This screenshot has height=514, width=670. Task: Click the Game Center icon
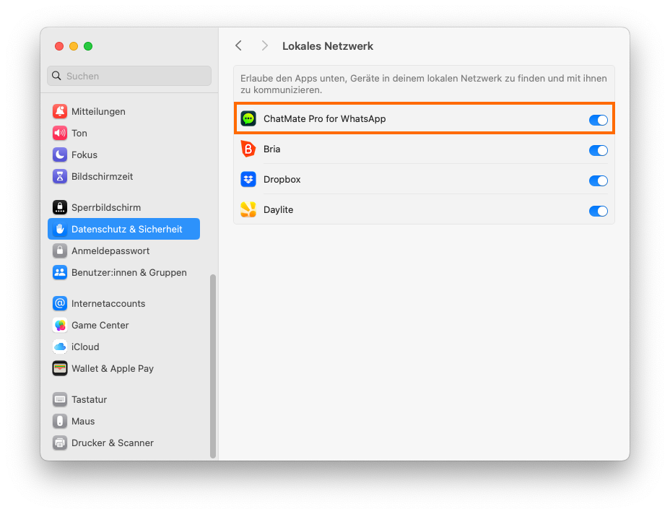[x=60, y=325]
